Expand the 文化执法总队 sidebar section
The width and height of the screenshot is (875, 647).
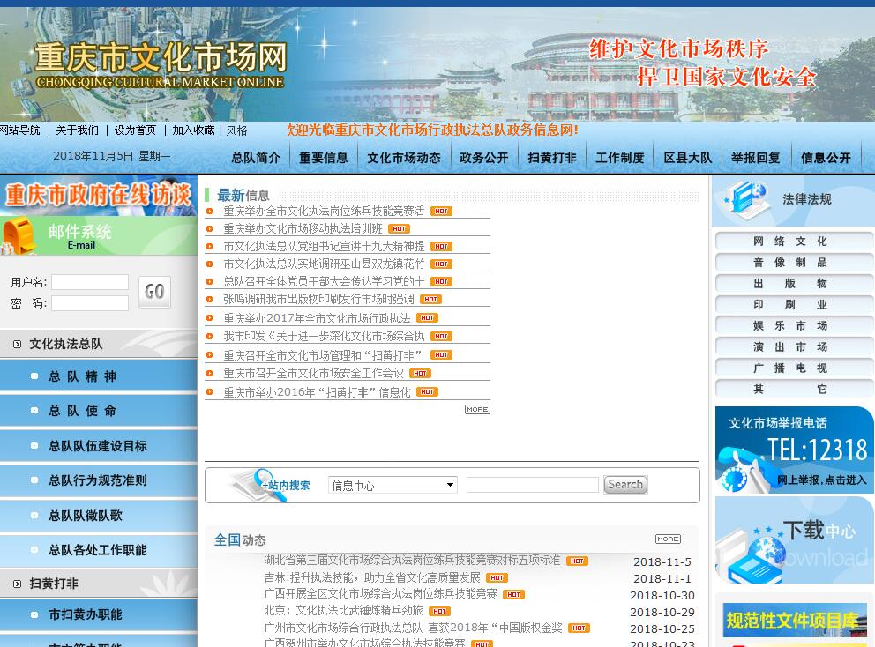tap(66, 344)
